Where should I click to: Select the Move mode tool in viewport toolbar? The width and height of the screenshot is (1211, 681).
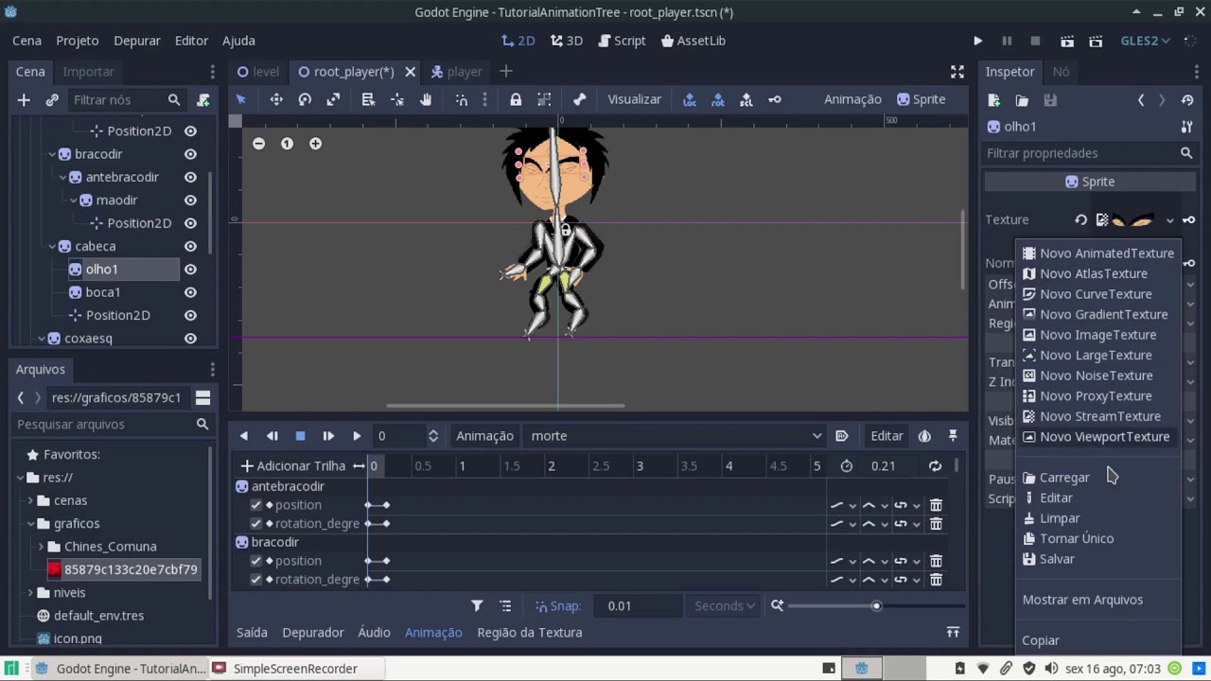tap(276, 99)
